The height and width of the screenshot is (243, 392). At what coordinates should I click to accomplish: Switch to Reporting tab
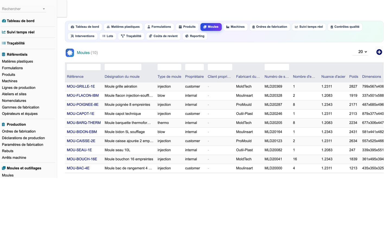(x=195, y=36)
